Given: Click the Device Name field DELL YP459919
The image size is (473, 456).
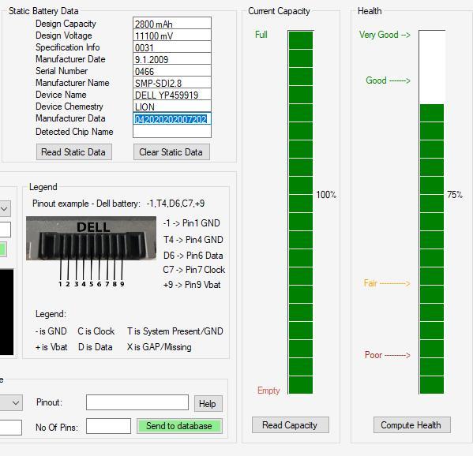Looking at the screenshot, I should tap(172, 95).
